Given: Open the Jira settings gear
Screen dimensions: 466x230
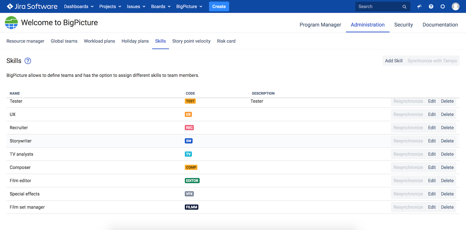Looking at the screenshot, I should (x=443, y=6).
